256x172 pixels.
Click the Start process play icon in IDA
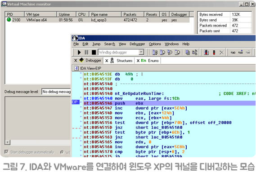coord(79,53)
